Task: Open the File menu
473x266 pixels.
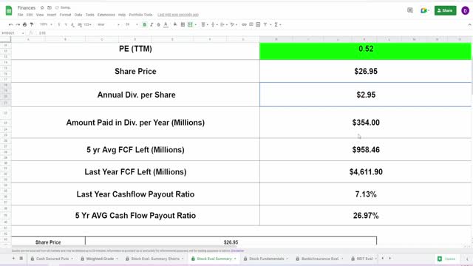Action: (20, 15)
